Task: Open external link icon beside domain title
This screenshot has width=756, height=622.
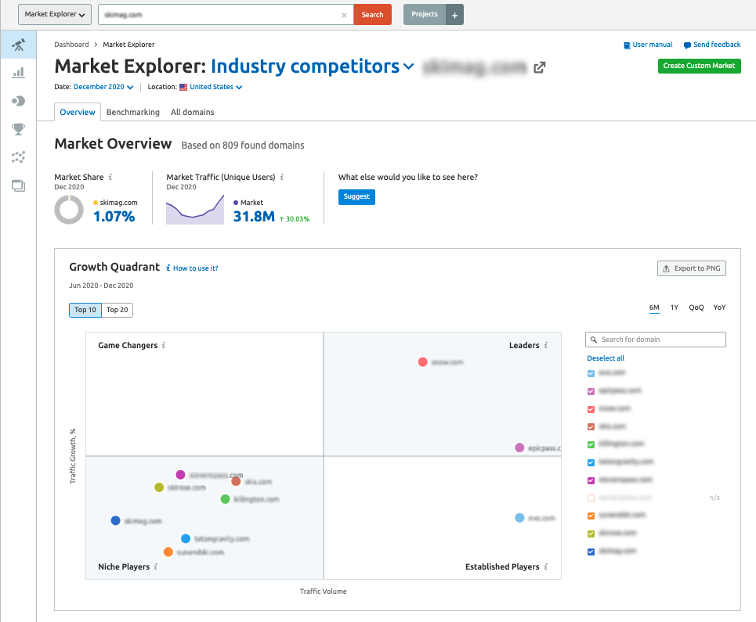Action: click(x=539, y=67)
